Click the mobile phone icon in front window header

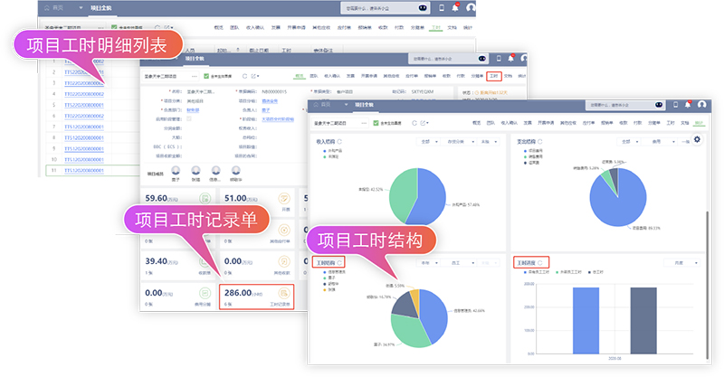pos(675,105)
